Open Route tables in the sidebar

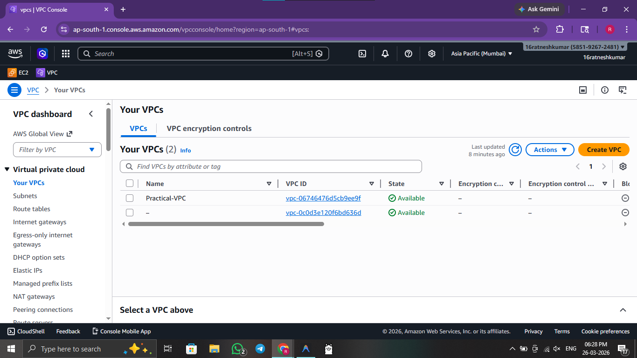coord(32,209)
